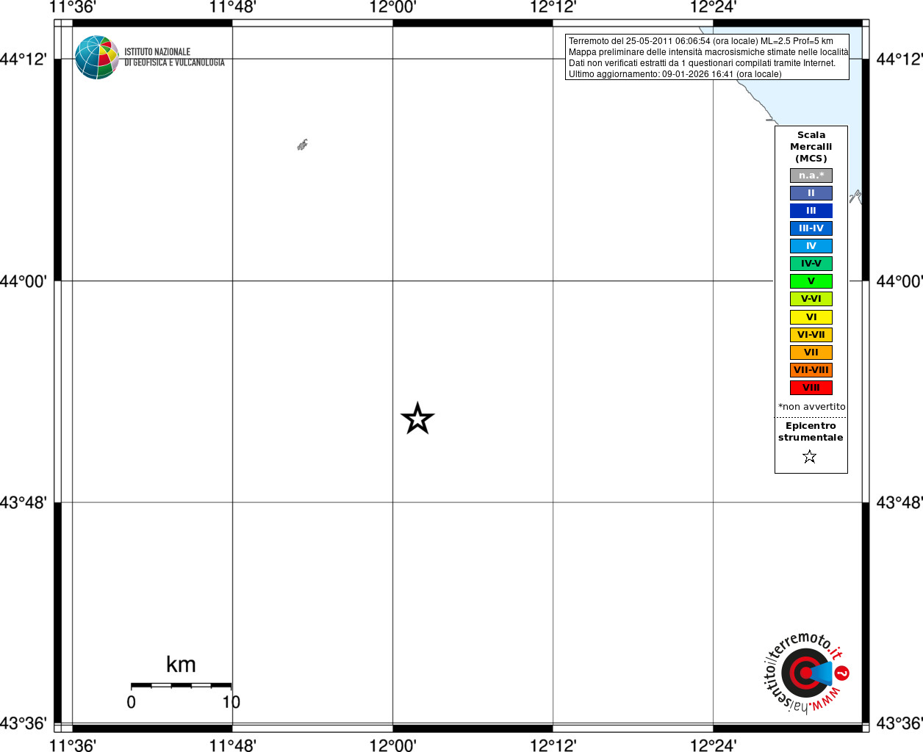This screenshot has height=752, width=923.
Task: Click the bottom 11°48' longitude label
Action: coord(232,745)
